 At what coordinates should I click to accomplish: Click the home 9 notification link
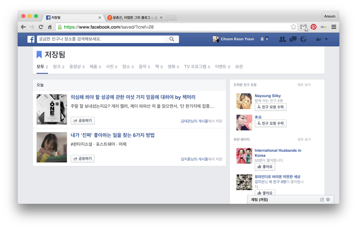click(x=264, y=39)
